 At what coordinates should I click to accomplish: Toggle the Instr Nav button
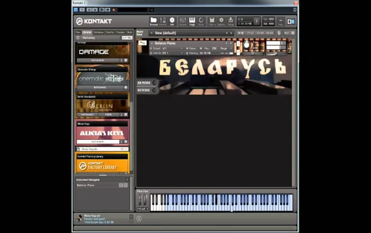127,38
